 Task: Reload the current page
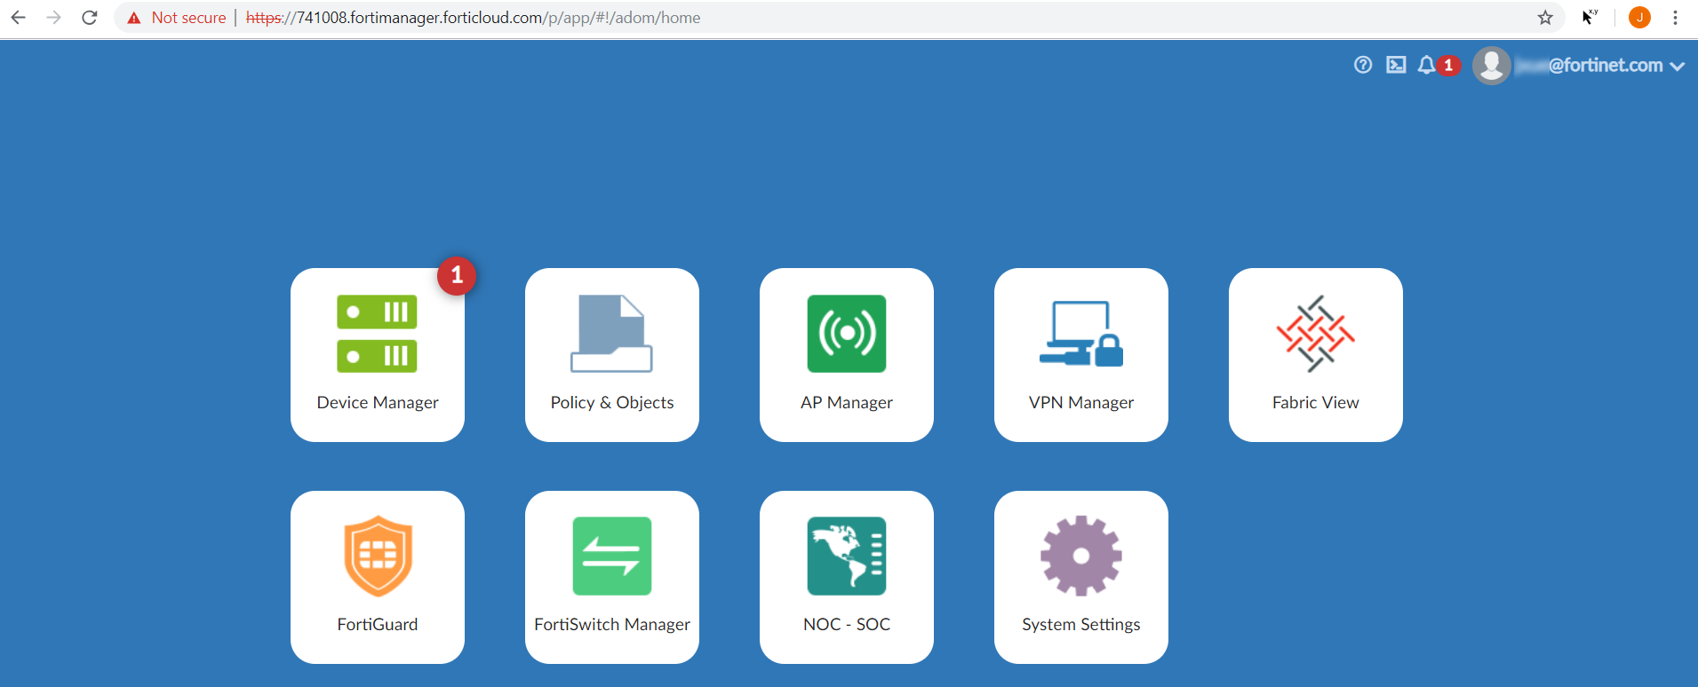pos(89,18)
